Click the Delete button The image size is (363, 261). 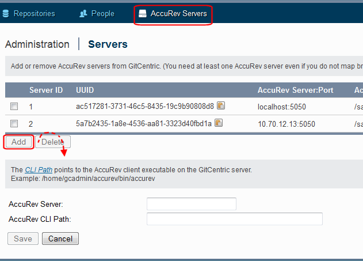click(52, 142)
